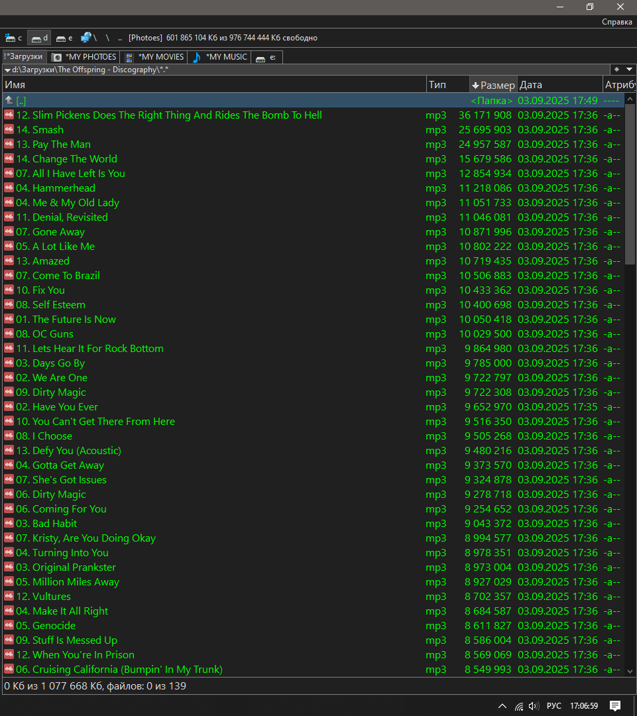The height and width of the screenshot is (716, 637).
Task: Expand the path bar triangle before d:\Загрузки
Action: 7,70
